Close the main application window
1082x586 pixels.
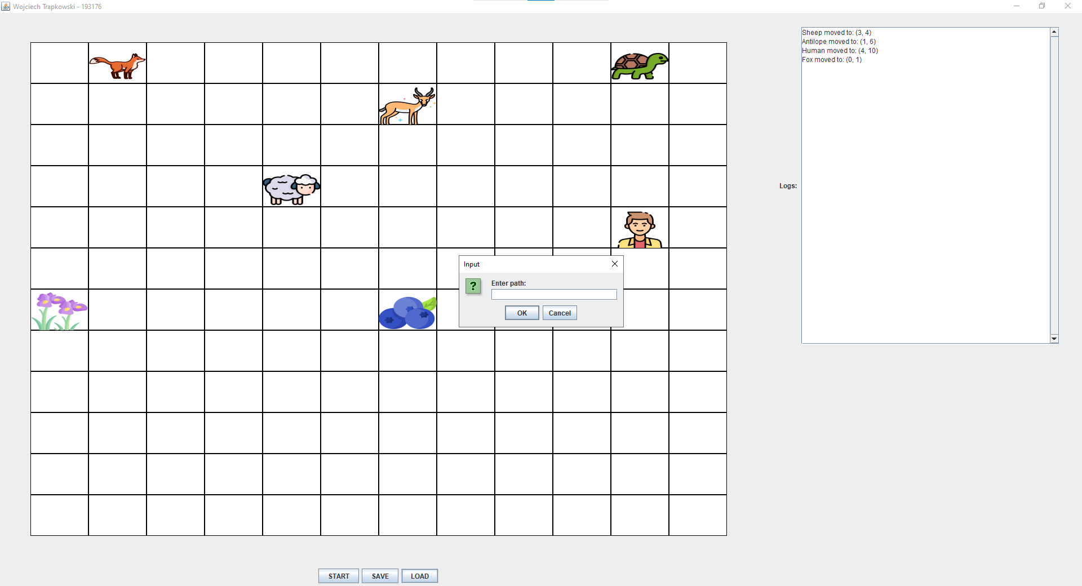point(1068,6)
